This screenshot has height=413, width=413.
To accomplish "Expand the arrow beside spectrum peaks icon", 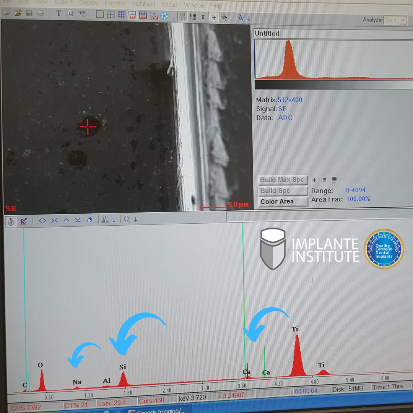I will tap(114, 220).
